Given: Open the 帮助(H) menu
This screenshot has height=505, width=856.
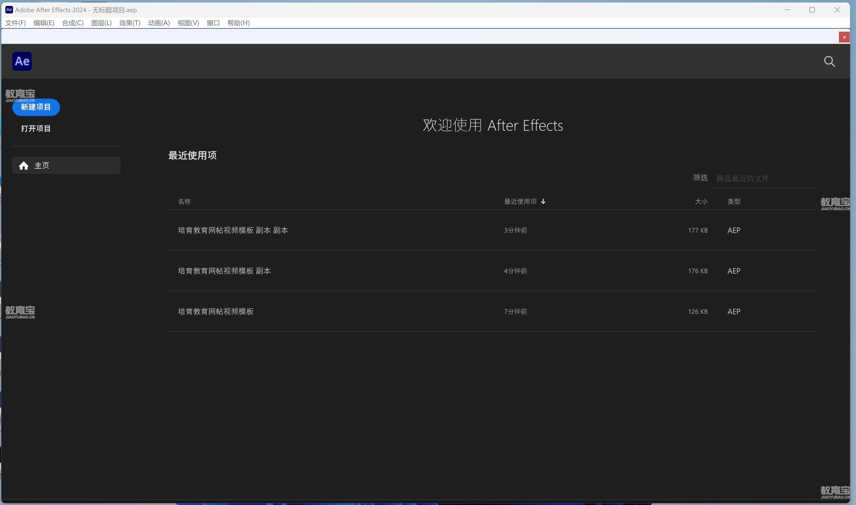Looking at the screenshot, I should point(239,23).
